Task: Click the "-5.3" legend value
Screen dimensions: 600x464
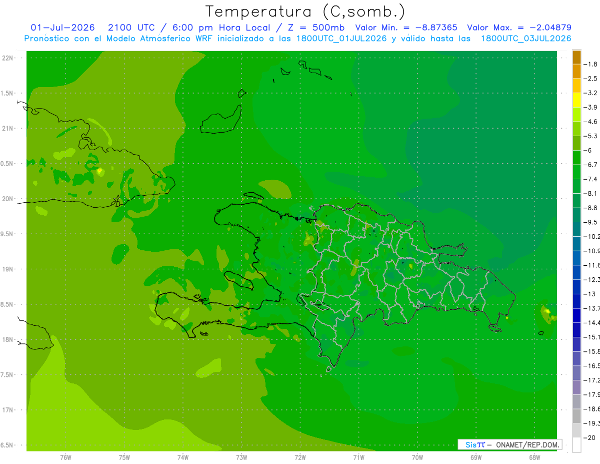Action: (590, 136)
